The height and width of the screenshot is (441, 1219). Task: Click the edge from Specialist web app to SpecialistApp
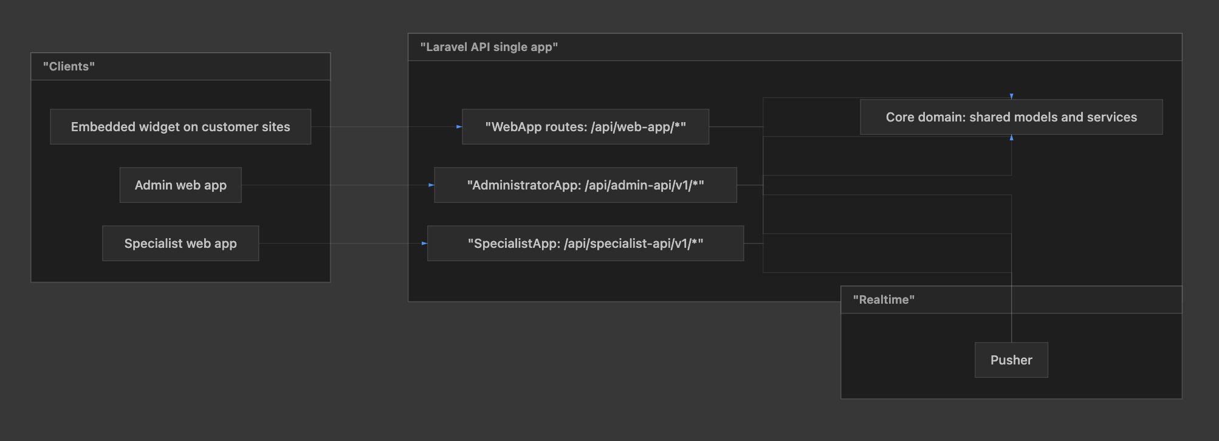click(365, 243)
